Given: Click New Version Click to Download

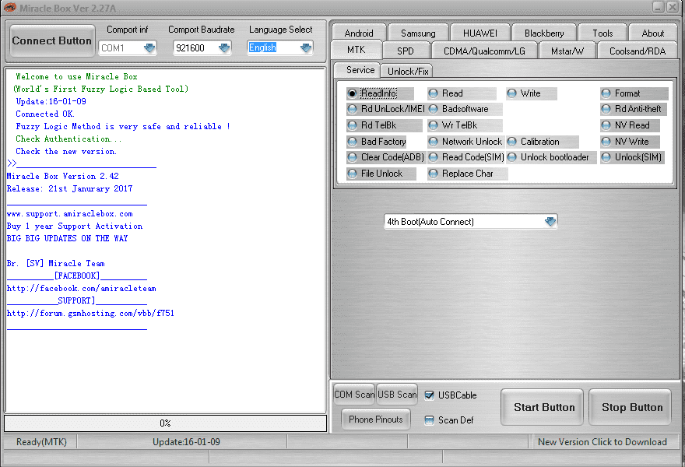Looking at the screenshot, I should click(x=602, y=442).
